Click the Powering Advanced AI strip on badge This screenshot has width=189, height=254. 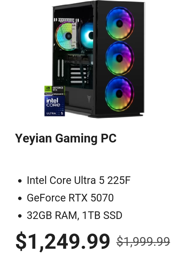(55, 94)
